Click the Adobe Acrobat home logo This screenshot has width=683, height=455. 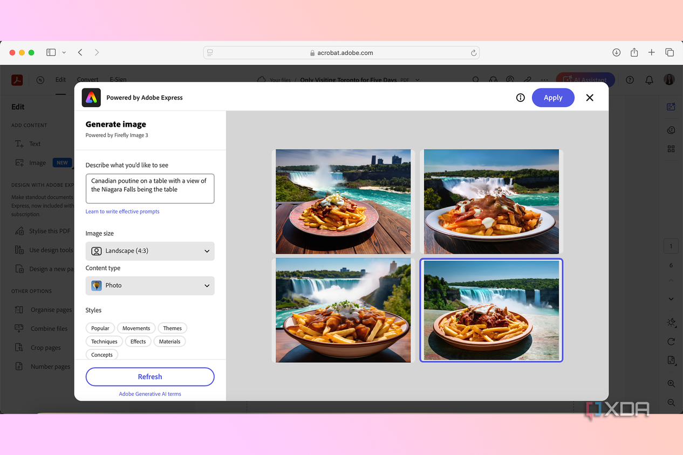point(17,80)
